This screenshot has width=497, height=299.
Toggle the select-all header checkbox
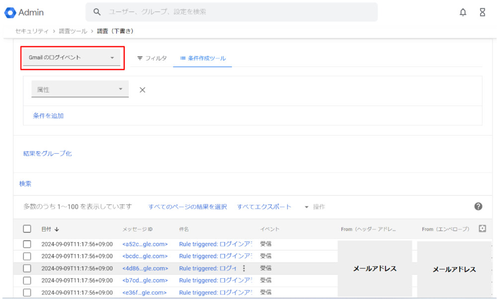tap(27, 229)
